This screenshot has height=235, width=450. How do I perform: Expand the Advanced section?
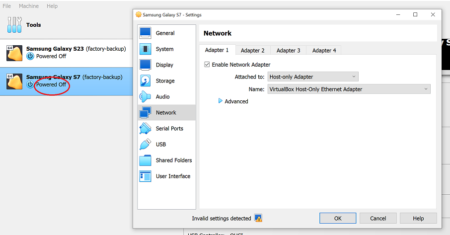(x=221, y=101)
